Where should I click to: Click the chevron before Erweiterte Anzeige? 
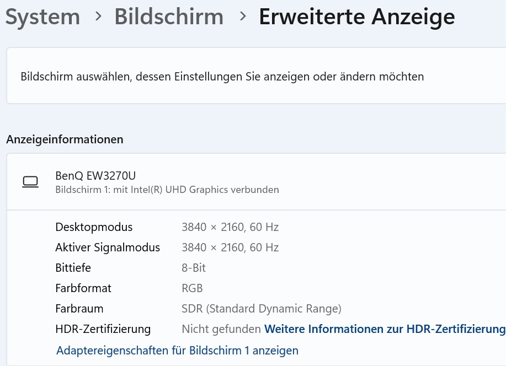click(x=243, y=17)
